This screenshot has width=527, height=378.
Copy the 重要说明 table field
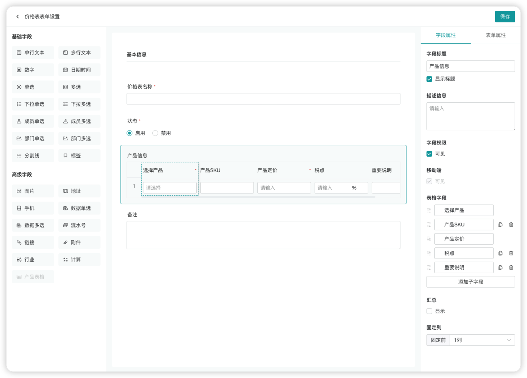[501, 267]
